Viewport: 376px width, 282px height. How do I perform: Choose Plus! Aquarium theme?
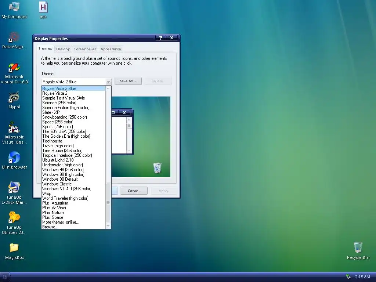(x=73, y=203)
